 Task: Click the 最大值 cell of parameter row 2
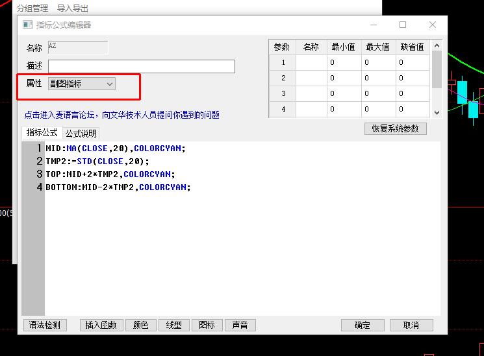pos(379,78)
